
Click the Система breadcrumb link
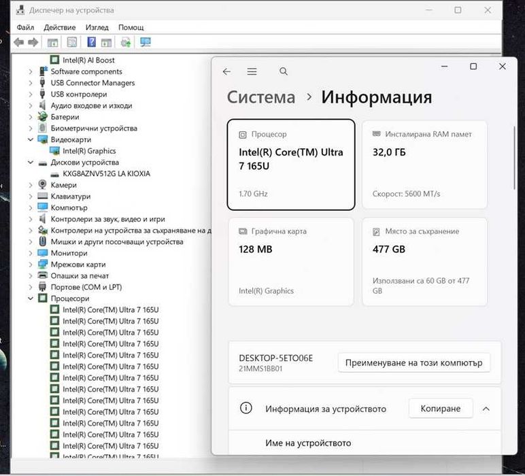click(261, 97)
